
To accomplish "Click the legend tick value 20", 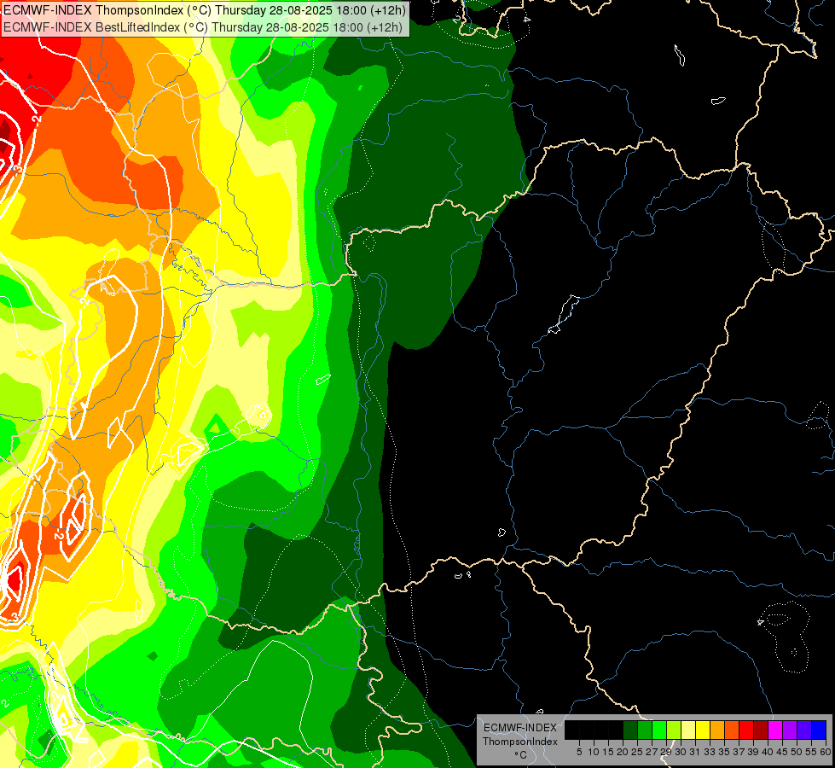I will pos(623,752).
